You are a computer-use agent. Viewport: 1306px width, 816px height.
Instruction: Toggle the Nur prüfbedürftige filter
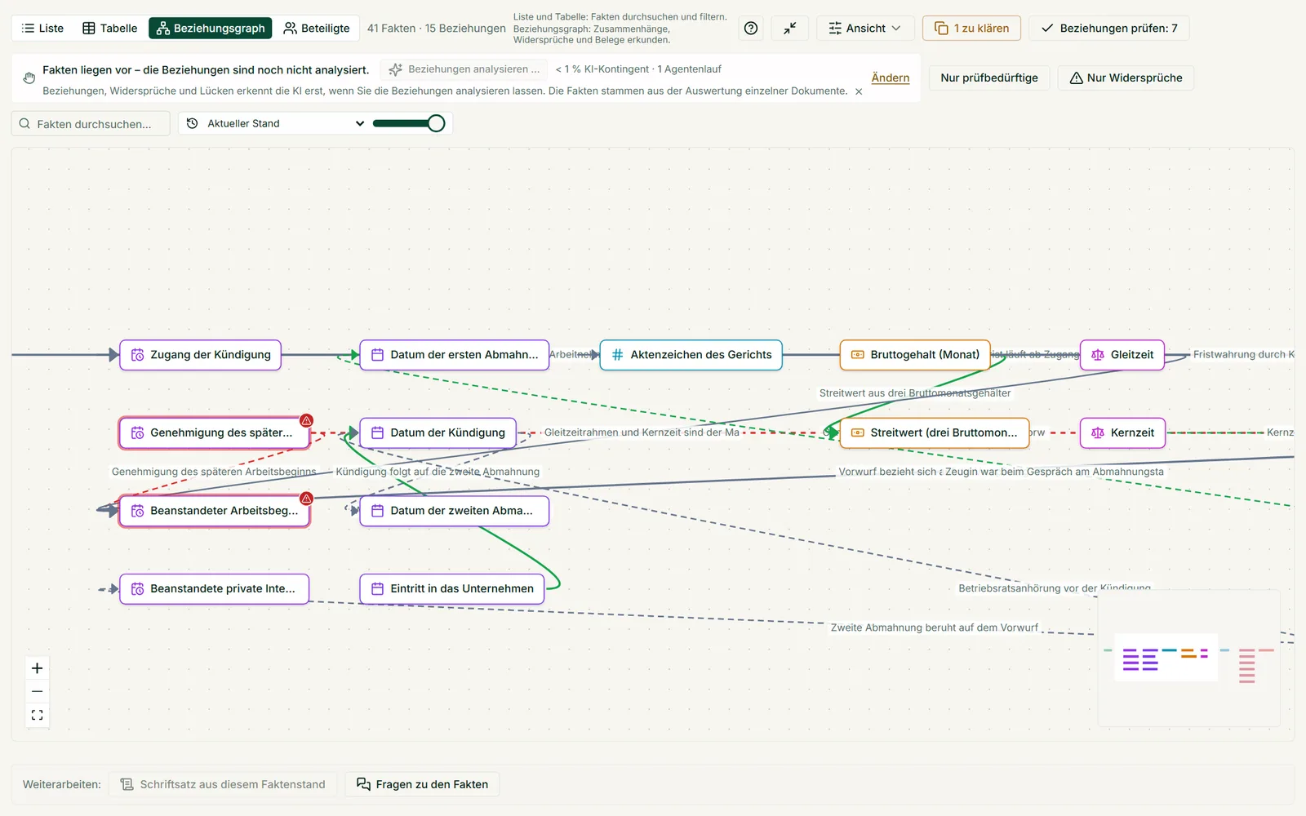[989, 78]
